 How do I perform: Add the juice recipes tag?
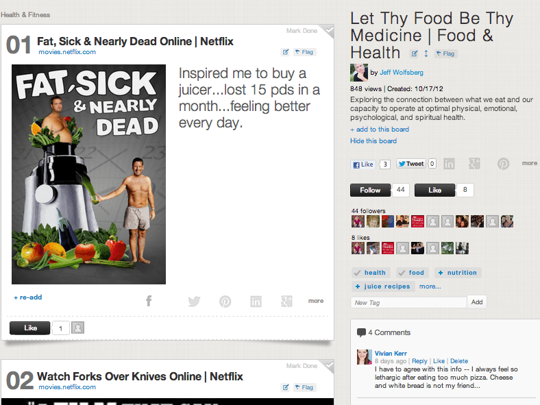pos(383,286)
